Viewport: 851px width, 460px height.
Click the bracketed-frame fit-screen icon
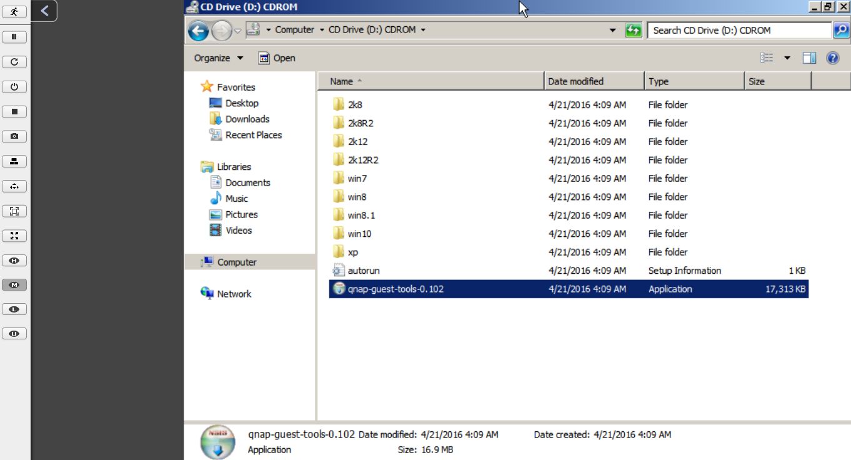[x=14, y=211]
